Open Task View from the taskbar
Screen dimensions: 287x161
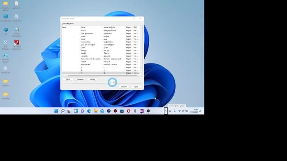coord(69,111)
